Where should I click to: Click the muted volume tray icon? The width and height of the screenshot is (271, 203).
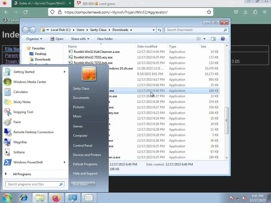244,198
